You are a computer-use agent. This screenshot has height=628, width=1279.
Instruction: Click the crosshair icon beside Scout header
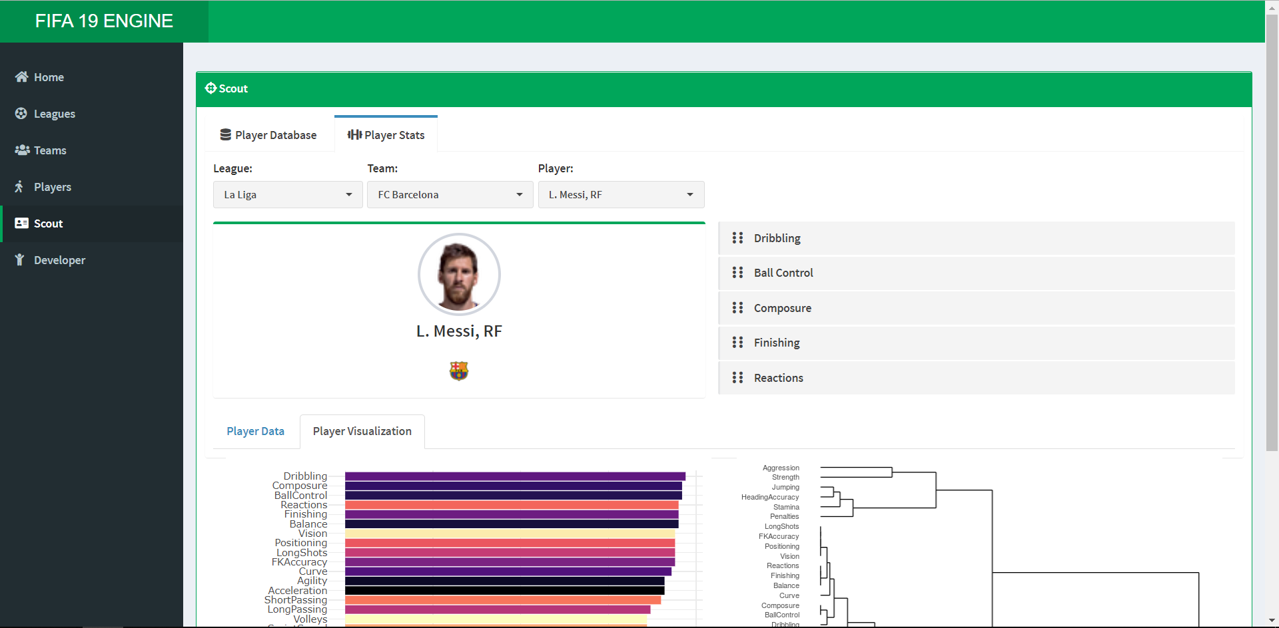coord(211,88)
